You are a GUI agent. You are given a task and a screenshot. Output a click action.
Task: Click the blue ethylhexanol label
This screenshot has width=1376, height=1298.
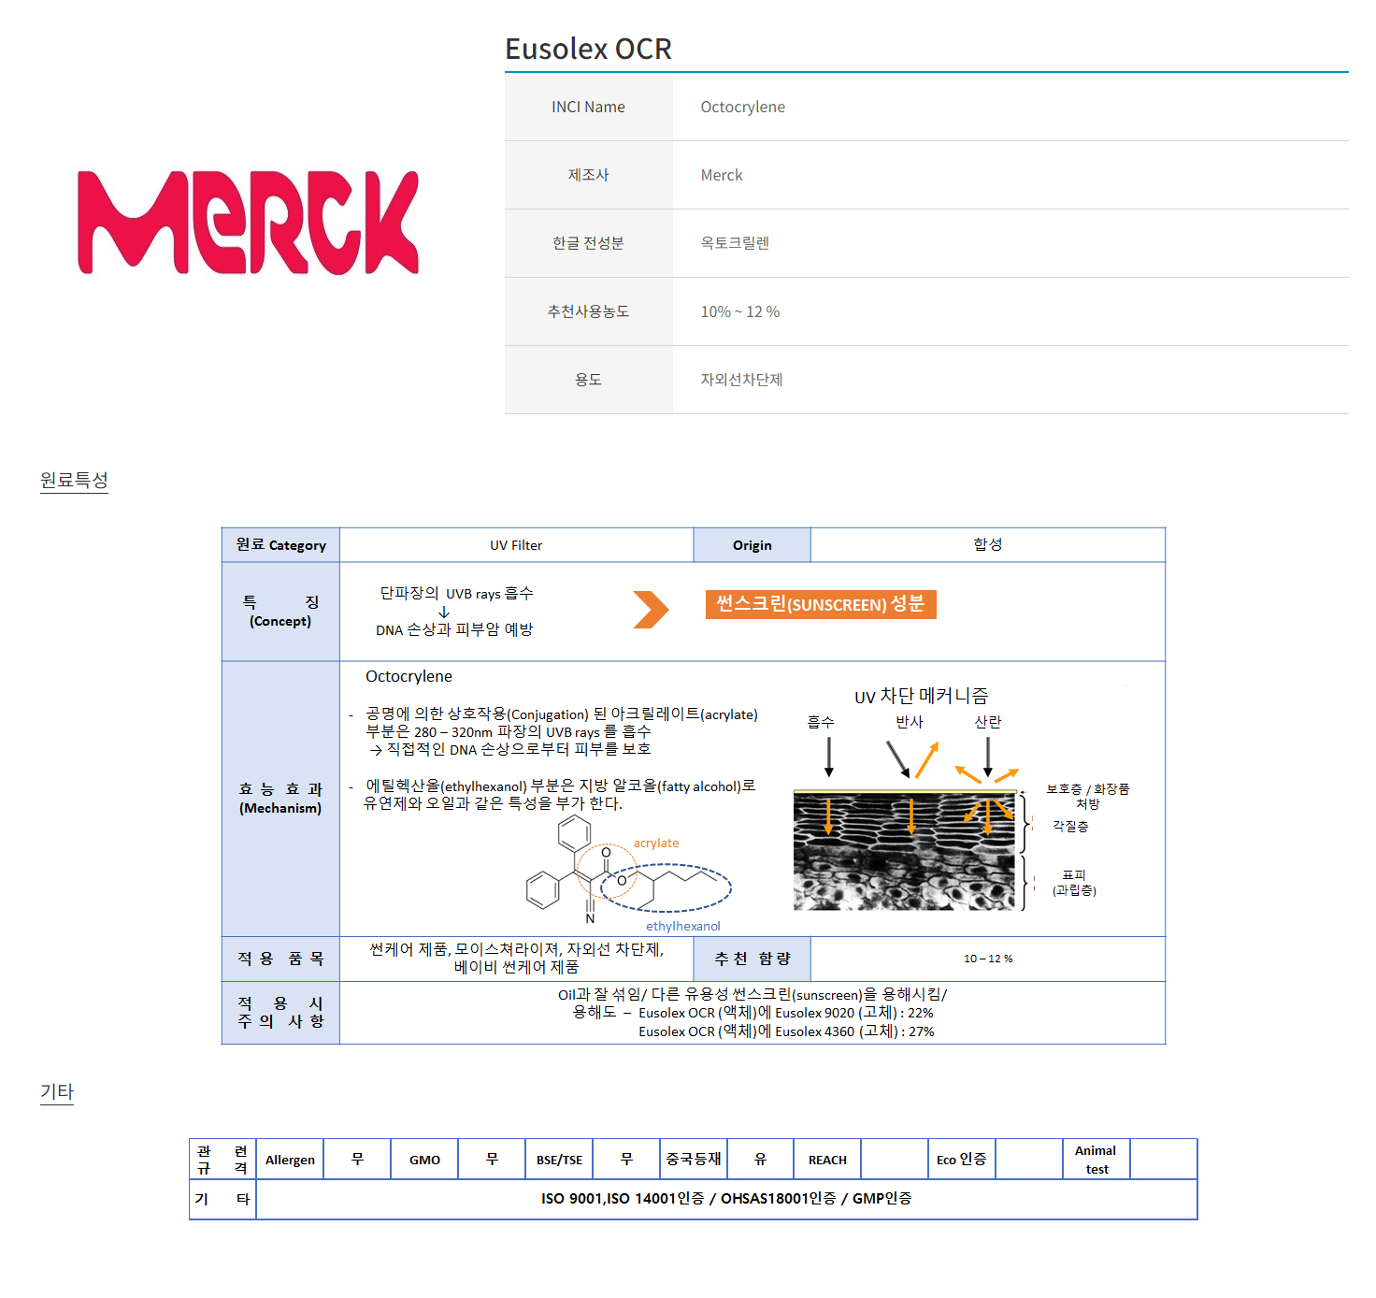point(682,926)
